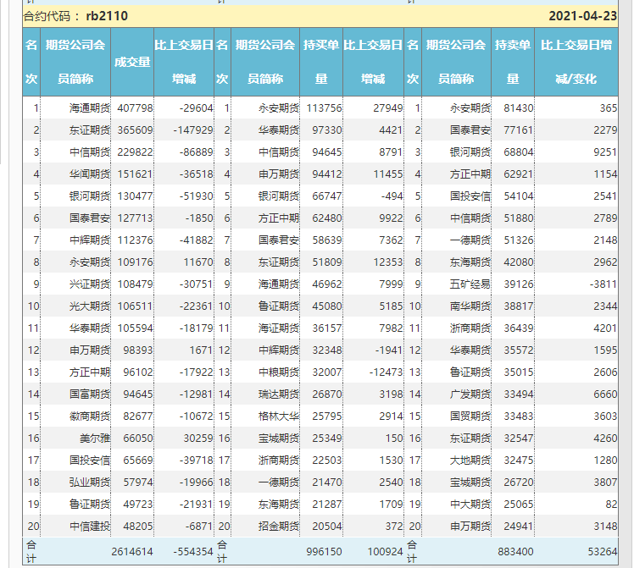634x568 pixels.
Task: Click short position value 81430
Action: (x=519, y=108)
